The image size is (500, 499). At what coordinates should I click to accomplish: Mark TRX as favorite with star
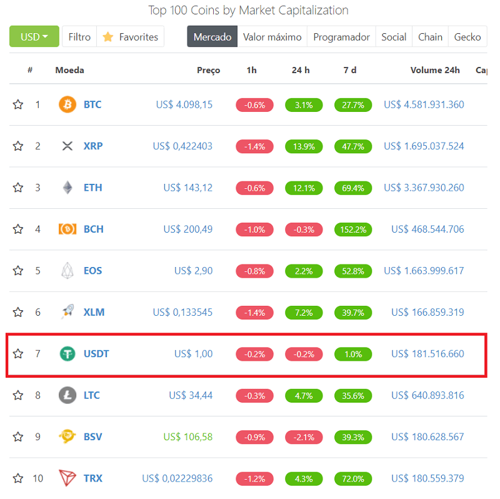pos(18,478)
